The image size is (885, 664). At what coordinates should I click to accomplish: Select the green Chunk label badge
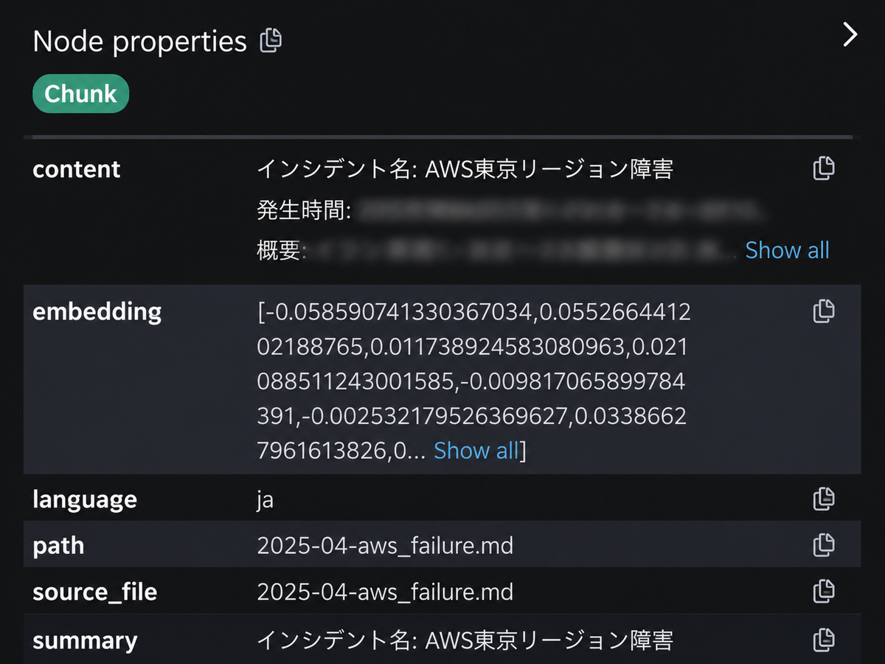point(80,94)
